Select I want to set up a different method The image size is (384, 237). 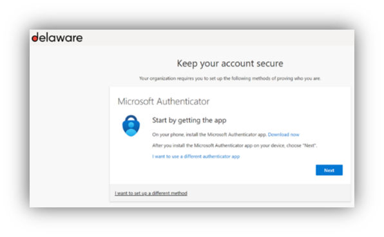[x=151, y=193]
